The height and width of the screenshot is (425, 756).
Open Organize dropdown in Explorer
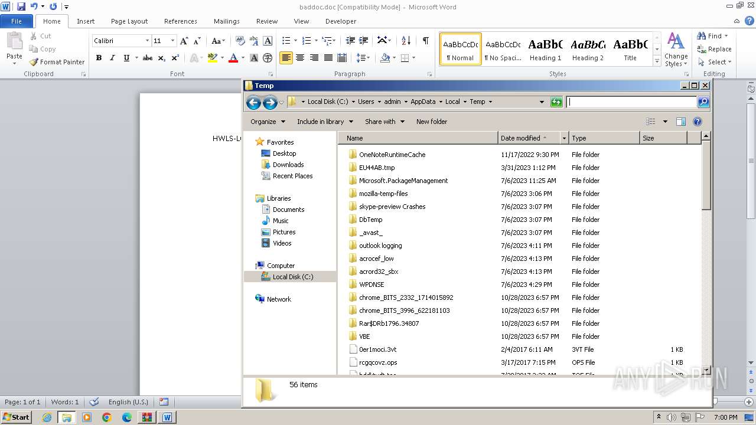[x=268, y=122]
